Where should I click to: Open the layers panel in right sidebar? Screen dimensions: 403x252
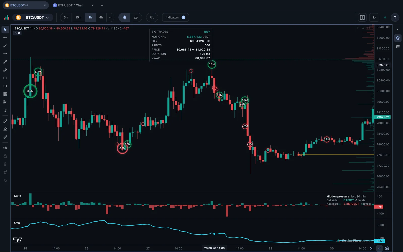(x=398, y=38)
